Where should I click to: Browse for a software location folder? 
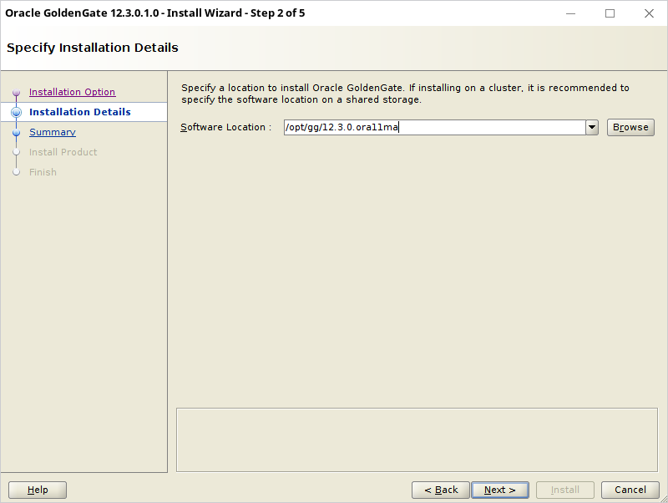(630, 128)
